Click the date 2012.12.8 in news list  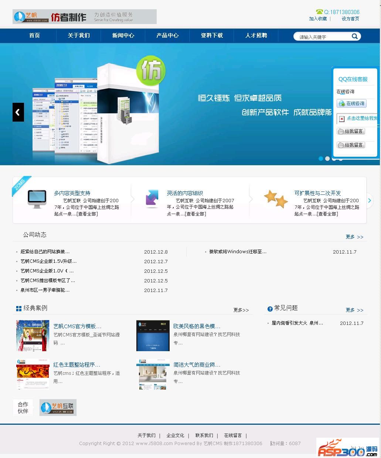[x=156, y=252]
